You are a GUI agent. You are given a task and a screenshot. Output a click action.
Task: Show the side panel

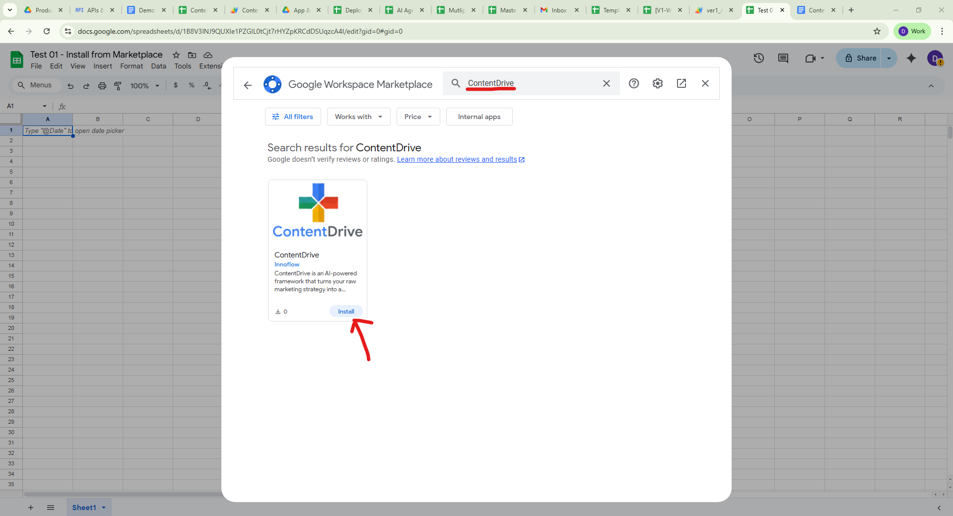coord(939,508)
